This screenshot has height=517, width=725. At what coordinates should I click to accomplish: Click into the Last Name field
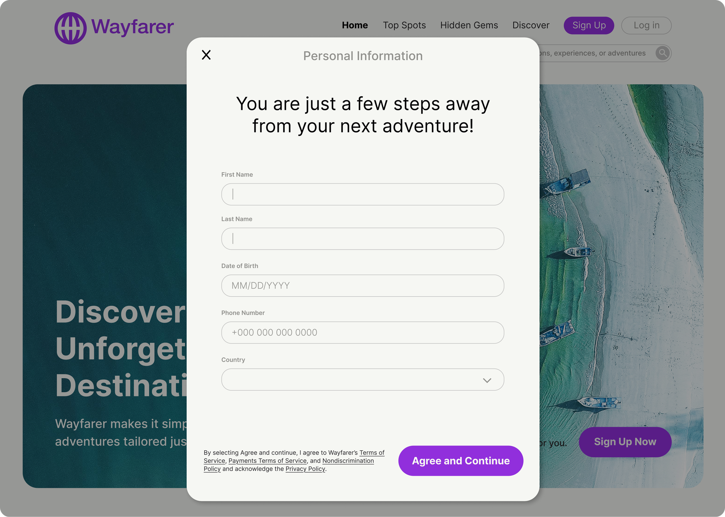[362, 239]
